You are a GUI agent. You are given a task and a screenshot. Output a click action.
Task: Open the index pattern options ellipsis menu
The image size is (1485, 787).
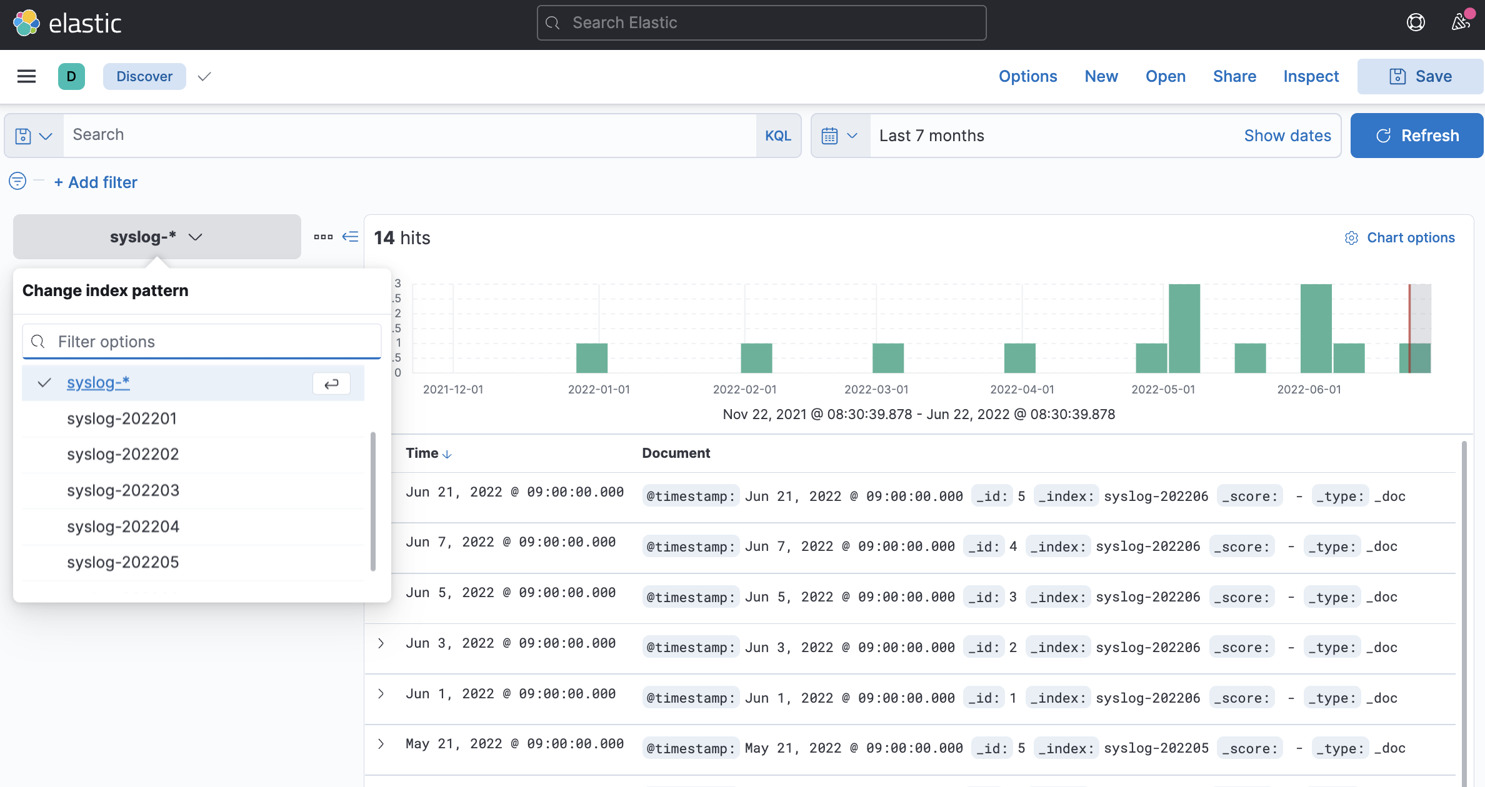[323, 237]
